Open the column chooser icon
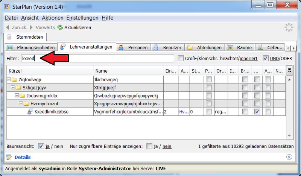Screen dimensions: 301x176 [289, 70]
